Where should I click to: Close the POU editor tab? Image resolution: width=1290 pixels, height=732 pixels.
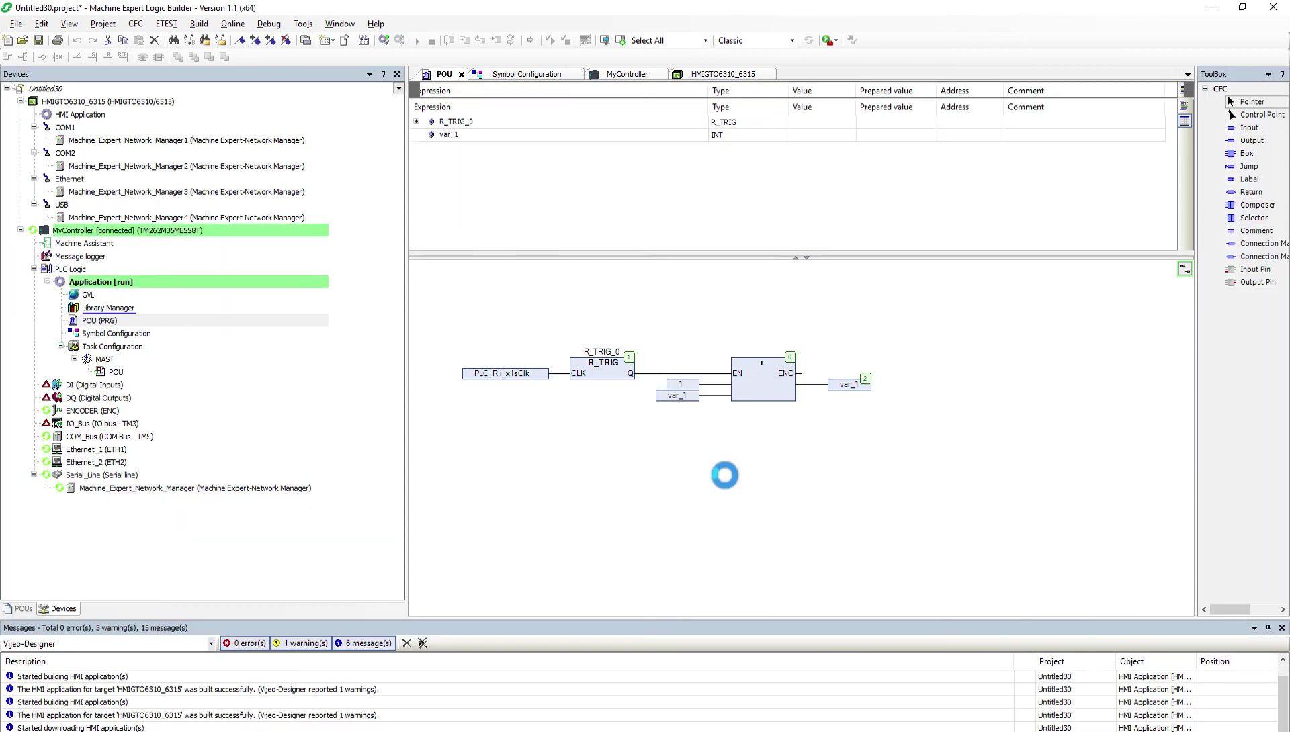tap(462, 75)
